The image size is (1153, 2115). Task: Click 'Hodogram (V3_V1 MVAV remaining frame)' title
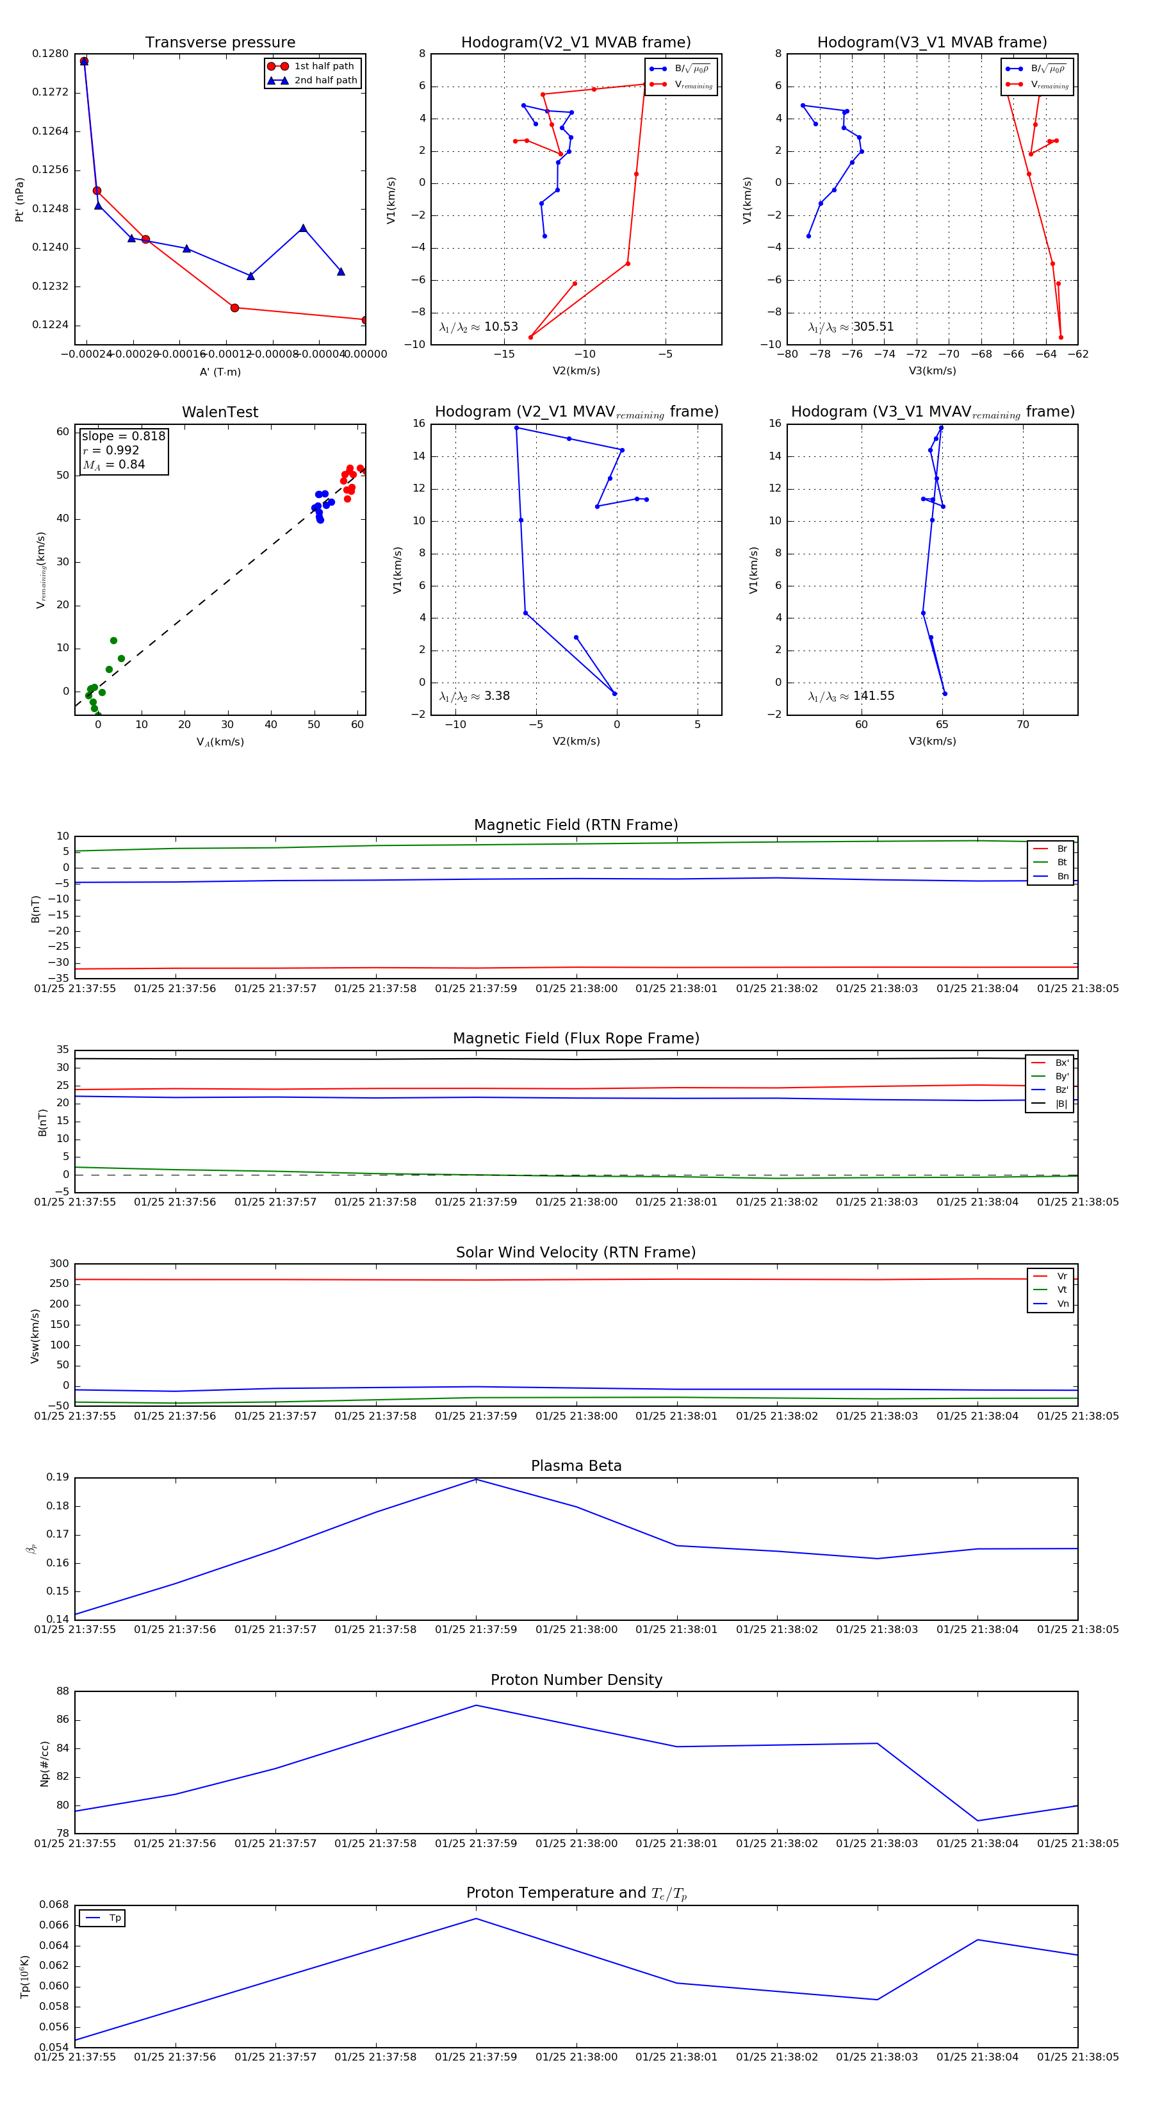(932, 412)
